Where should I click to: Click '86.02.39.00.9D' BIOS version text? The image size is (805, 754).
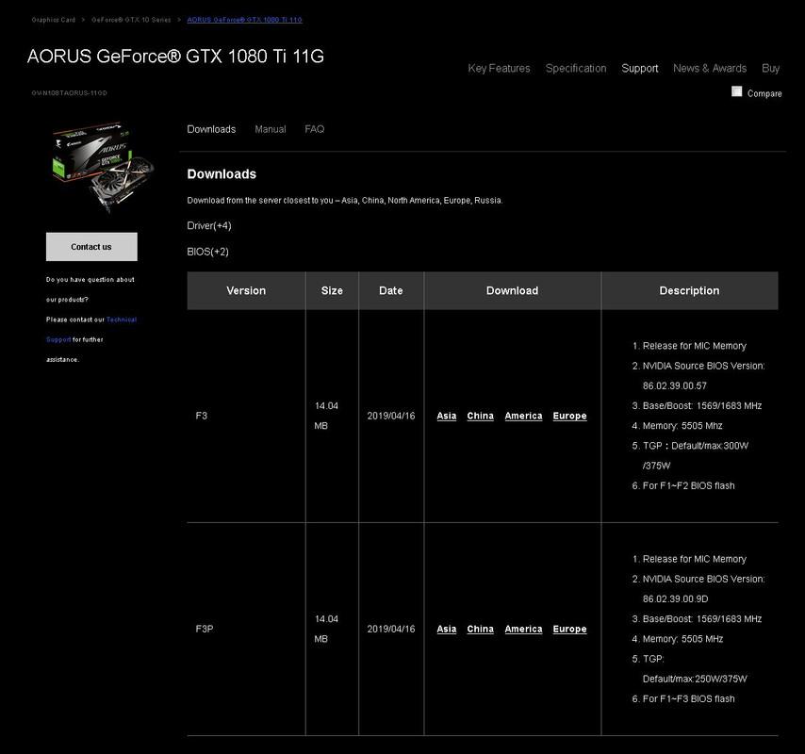[675, 598]
